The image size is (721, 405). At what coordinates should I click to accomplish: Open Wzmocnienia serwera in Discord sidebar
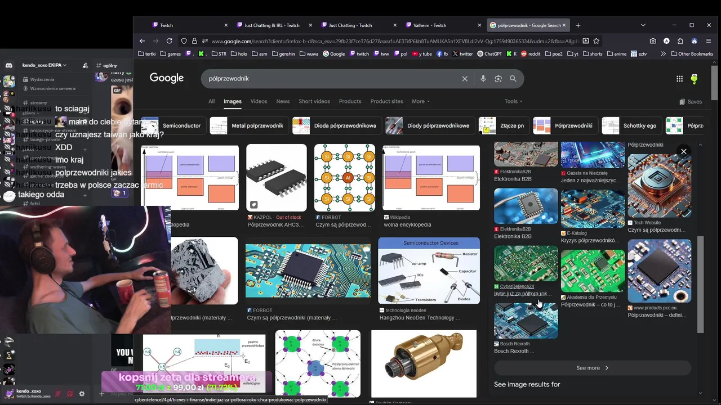(53, 88)
